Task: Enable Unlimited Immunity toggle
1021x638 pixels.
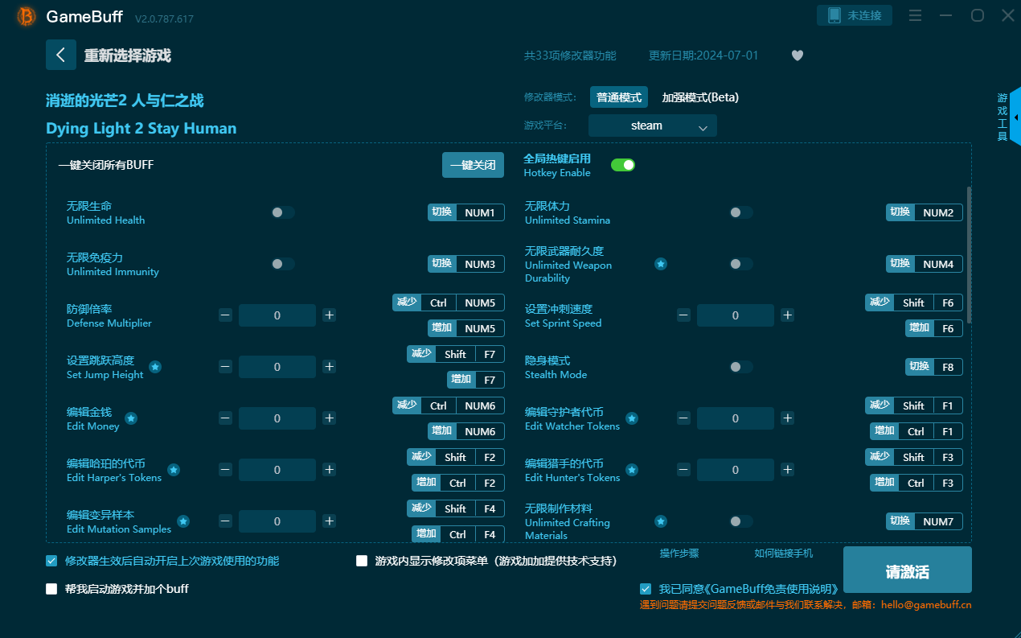Action: coord(283,264)
